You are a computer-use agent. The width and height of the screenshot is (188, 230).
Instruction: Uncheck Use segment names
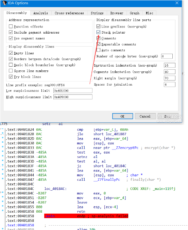[x=11, y=38]
